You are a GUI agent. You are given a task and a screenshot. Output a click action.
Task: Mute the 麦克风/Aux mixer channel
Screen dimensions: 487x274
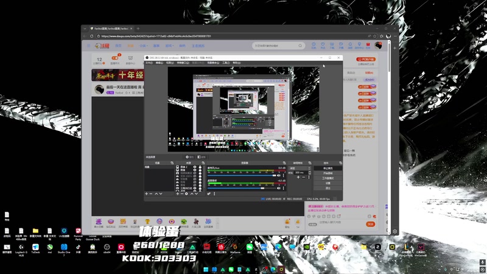pyautogui.click(x=279, y=175)
